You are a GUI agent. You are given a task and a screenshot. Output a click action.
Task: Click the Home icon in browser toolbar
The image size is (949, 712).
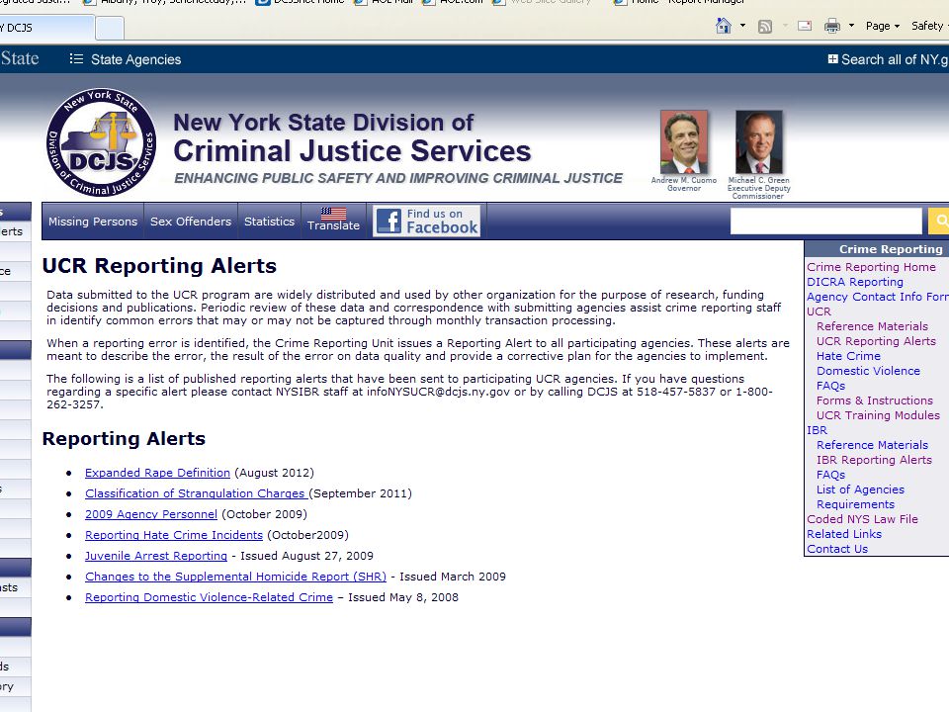[724, 26]
